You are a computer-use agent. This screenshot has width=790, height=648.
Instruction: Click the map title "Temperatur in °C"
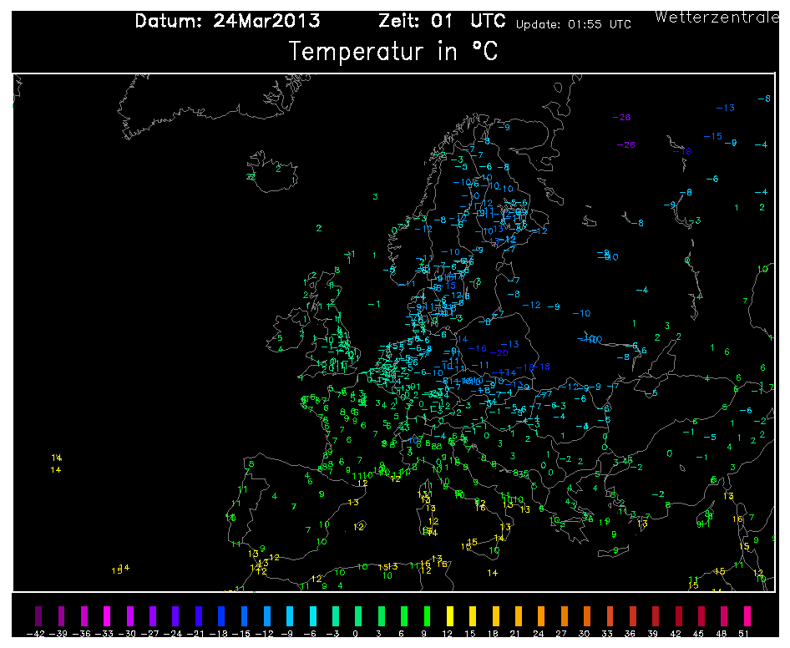(393, 51)
